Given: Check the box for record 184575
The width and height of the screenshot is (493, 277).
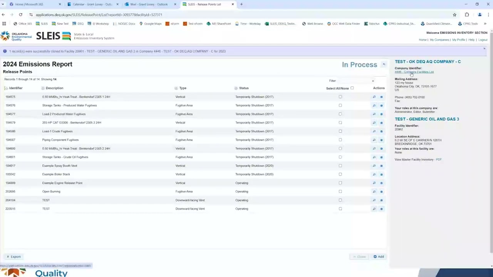Looking at the screenshot, I should [340, 97].
